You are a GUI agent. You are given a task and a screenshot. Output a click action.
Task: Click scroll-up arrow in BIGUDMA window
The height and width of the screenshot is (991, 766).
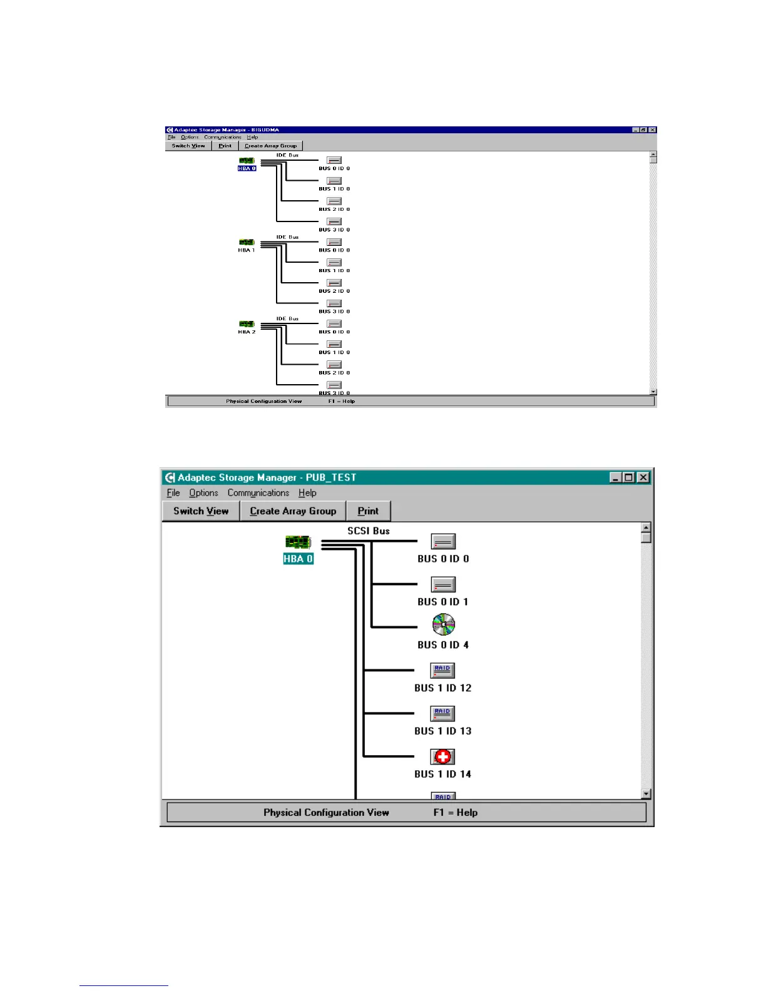[x=653, y=154]
